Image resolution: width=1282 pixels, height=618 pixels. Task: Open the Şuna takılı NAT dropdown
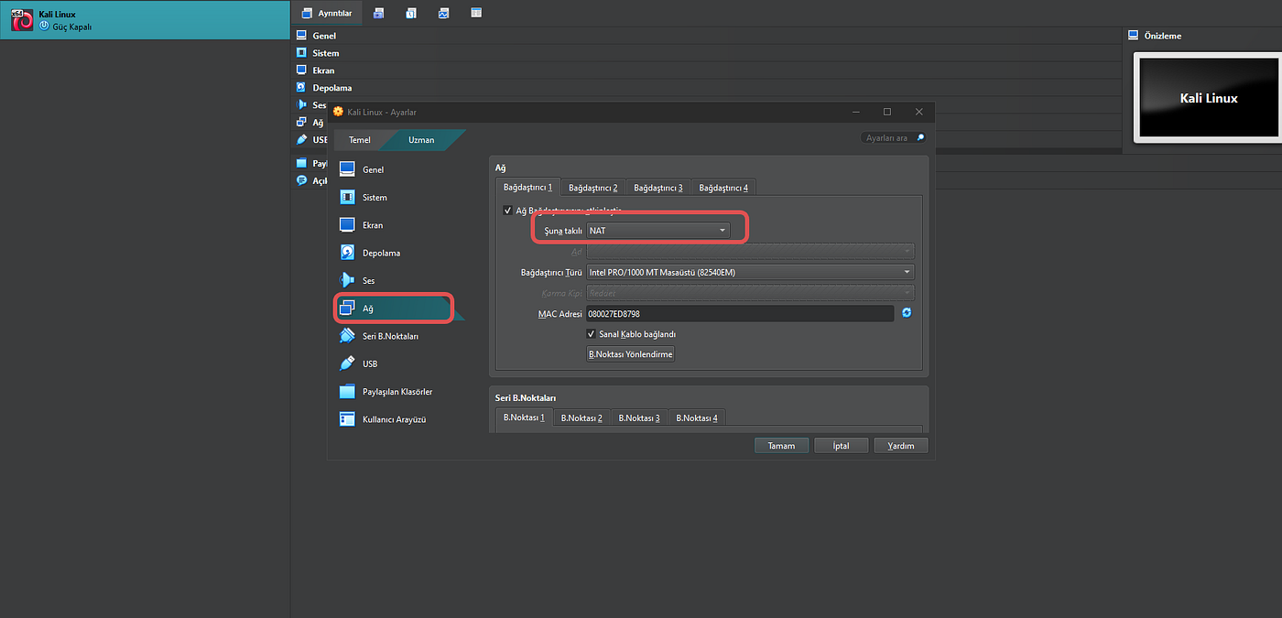pos(658,231)
